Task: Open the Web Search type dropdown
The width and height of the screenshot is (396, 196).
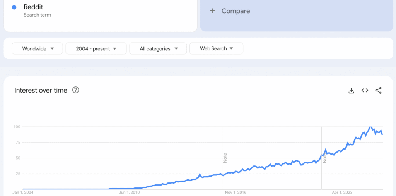Action: point(216,49)
